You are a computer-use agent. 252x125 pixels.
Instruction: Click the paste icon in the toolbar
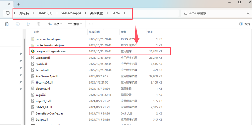pyautogui.click(x=7, y=24)
